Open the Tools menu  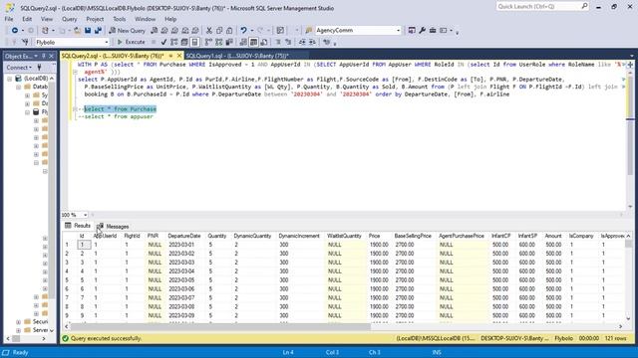click(x=120, y=19)
